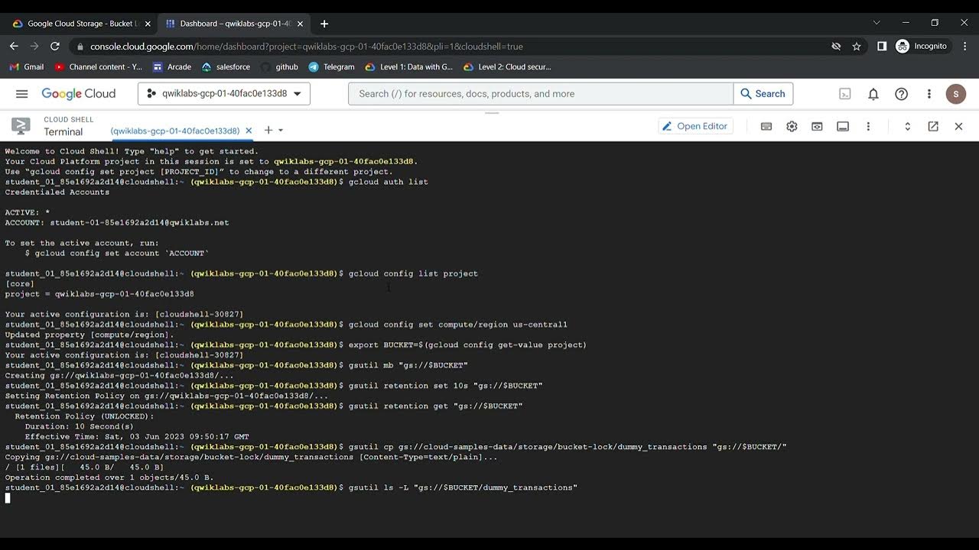The height and width of the screenshot is (550, 979).
Task: Open the Gmail bookmark
Action: (27, 67)
